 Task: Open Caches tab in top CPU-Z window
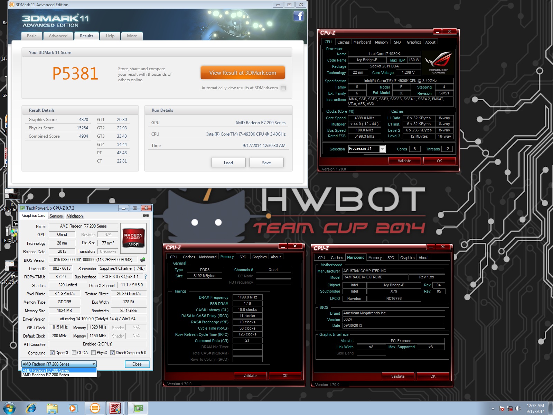[343, 42]
